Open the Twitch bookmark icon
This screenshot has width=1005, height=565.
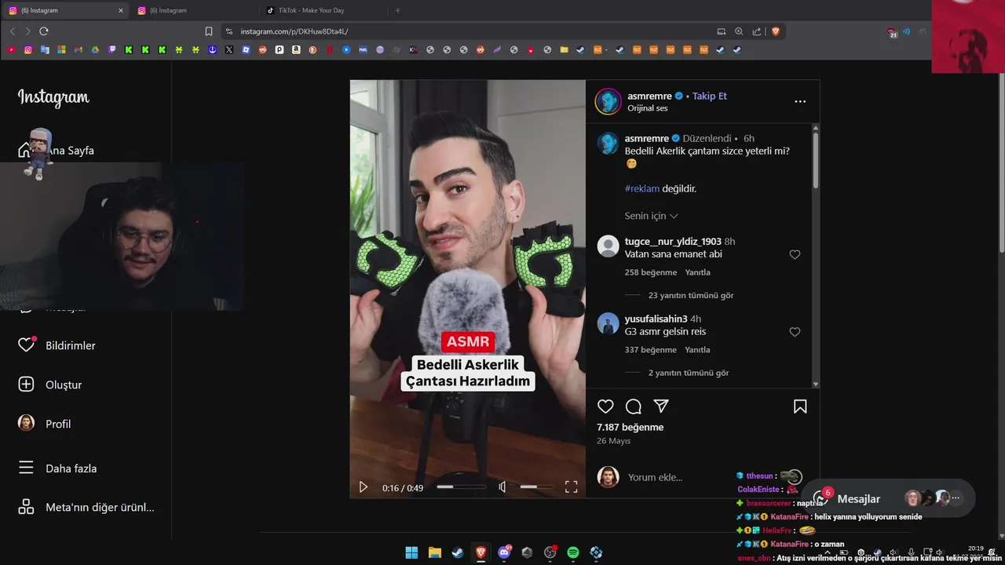pyautogui.click(x=111, y=49)
